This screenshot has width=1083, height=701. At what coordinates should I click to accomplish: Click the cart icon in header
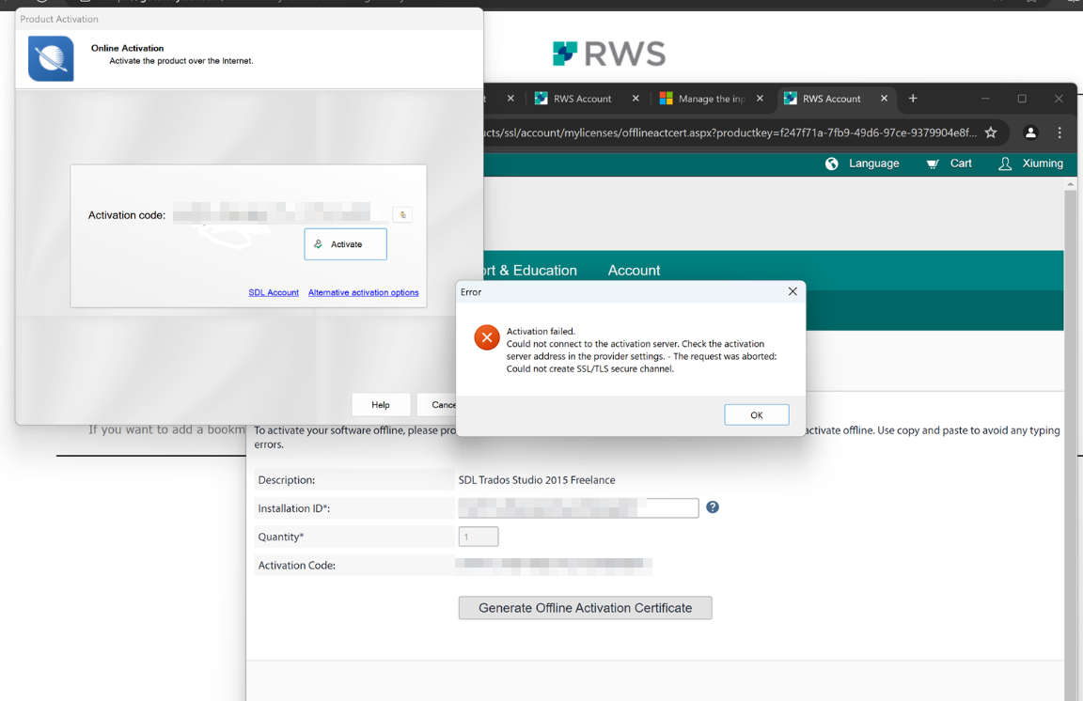pos(933,164)
